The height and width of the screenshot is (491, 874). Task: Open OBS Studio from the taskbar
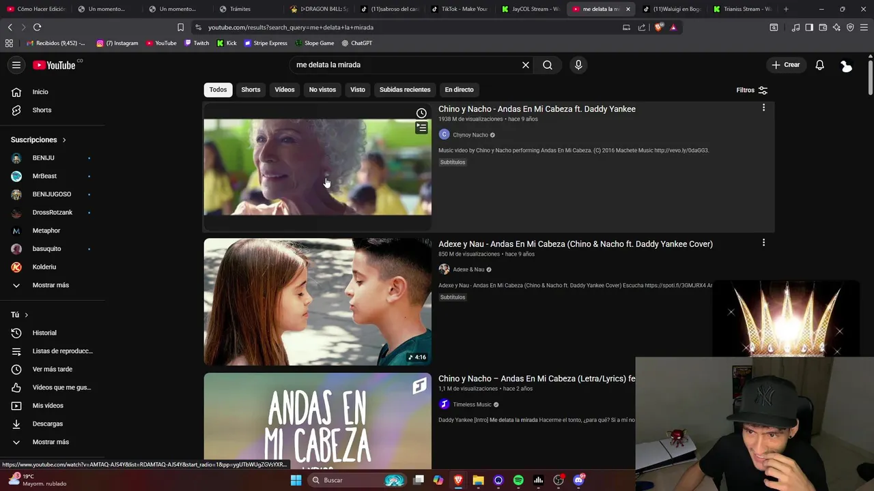tap(559, 480)
